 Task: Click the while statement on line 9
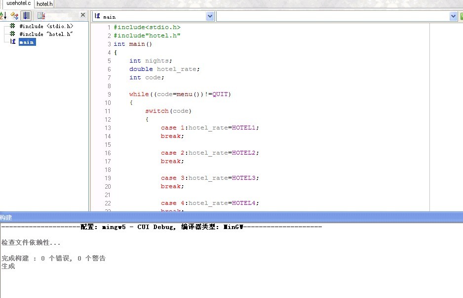[139, 94]
